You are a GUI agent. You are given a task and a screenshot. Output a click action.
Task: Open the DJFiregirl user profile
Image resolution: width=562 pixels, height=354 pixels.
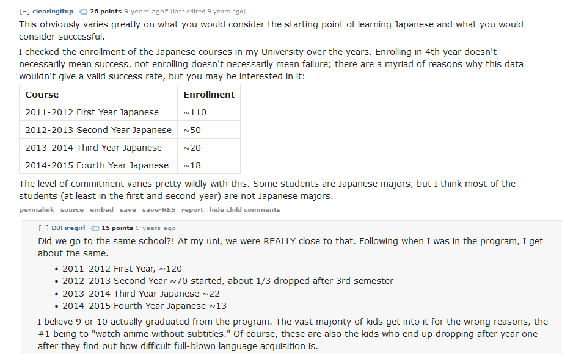68,228
